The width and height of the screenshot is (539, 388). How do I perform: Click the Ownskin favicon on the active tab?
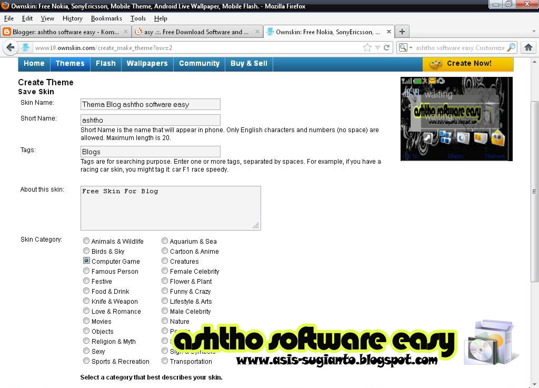pyautogui.click(x=270, y=32)
